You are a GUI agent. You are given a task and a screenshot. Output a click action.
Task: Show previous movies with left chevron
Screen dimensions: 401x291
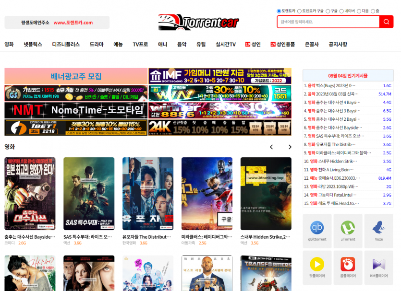coord(271,147)
